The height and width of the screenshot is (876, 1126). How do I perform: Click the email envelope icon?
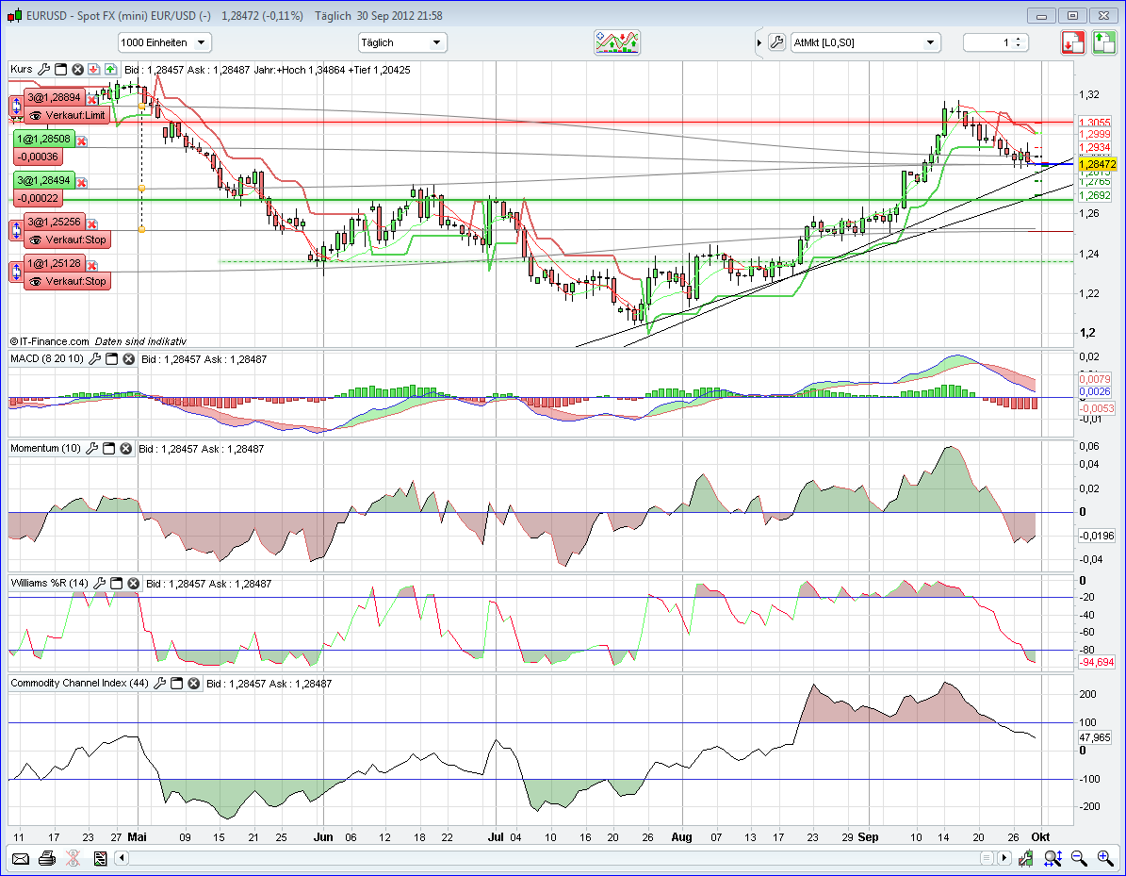pyautogui.click(x=20, y=858)
